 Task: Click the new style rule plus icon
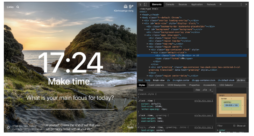pos(210,90)
